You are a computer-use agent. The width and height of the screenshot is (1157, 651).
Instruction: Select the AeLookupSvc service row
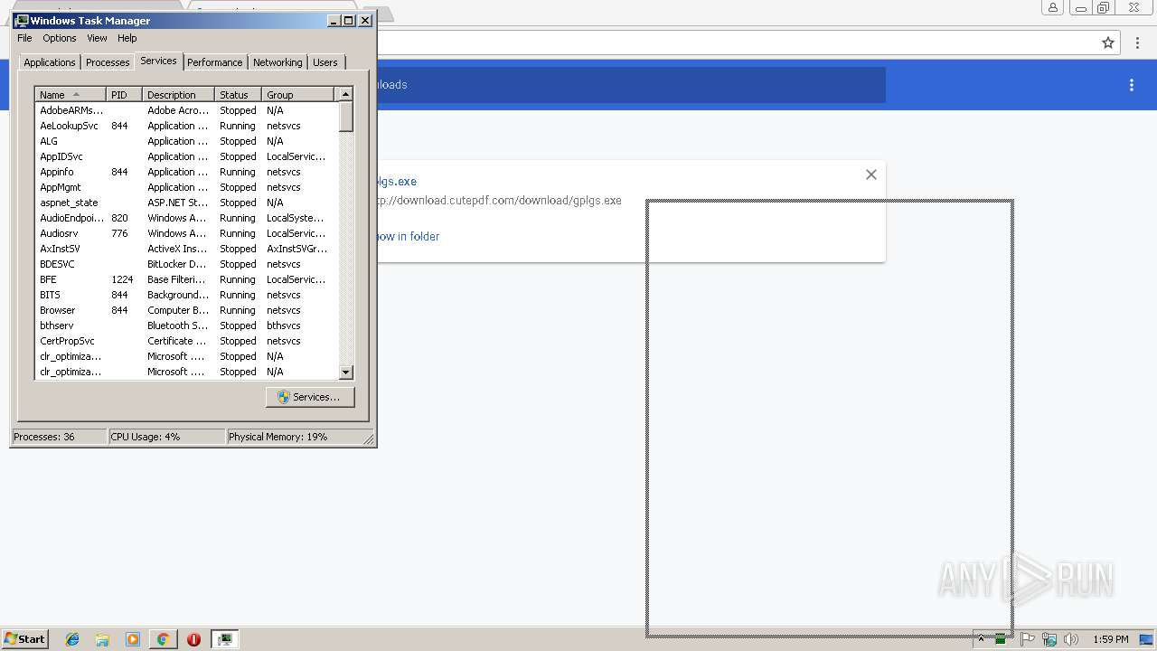[x=186, y=126]
